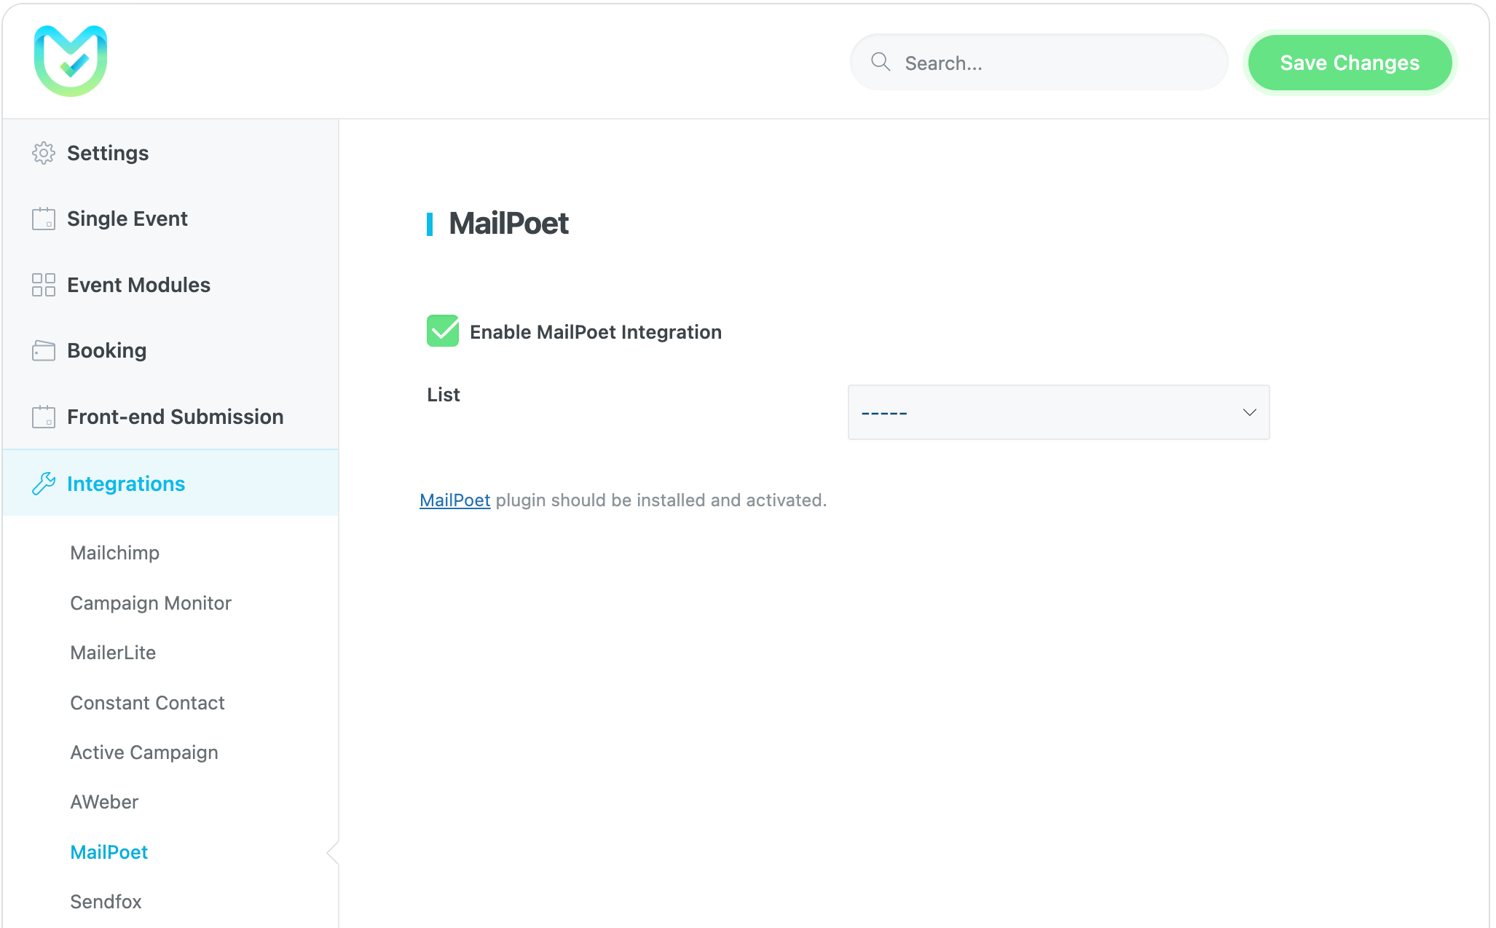Open Constant Contact settings

click(x=147, y=703)
